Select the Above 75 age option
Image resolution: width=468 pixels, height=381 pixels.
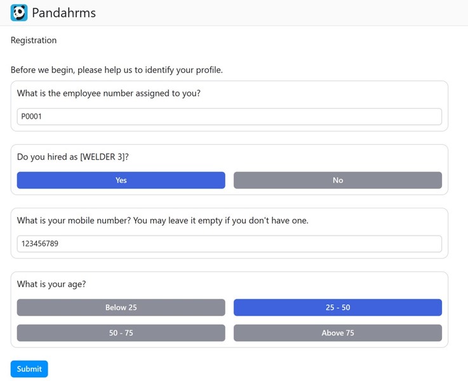337,333
